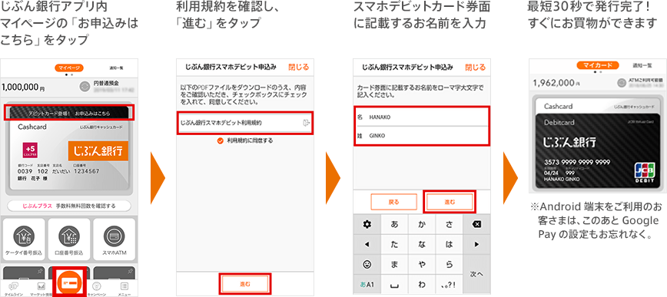The image size is (667, 297).
Task: Open タイムライン in the bottom navigation
Action: (13, 289)
